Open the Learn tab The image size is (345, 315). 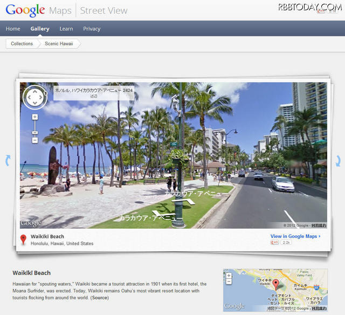coord(66,29)
